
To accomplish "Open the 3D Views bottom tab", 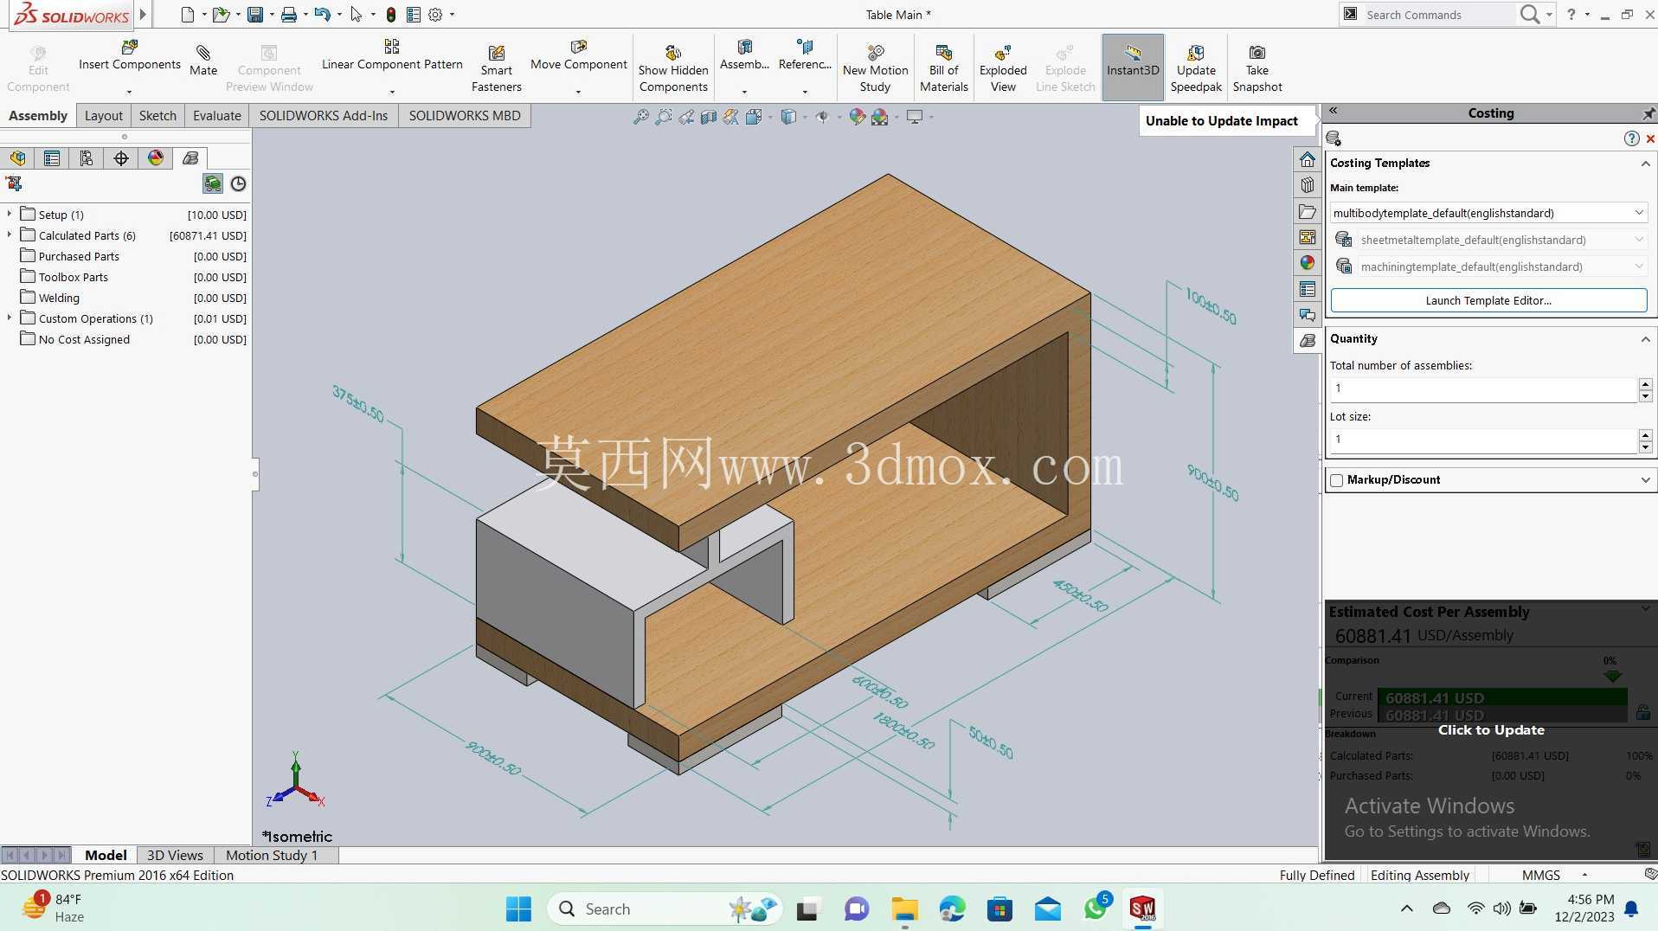I will [175, 855].
